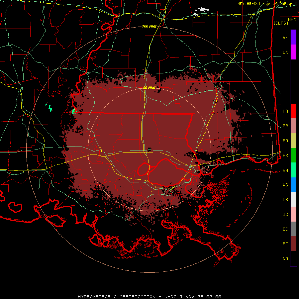Click the ND legend label

tap(285, 259)
